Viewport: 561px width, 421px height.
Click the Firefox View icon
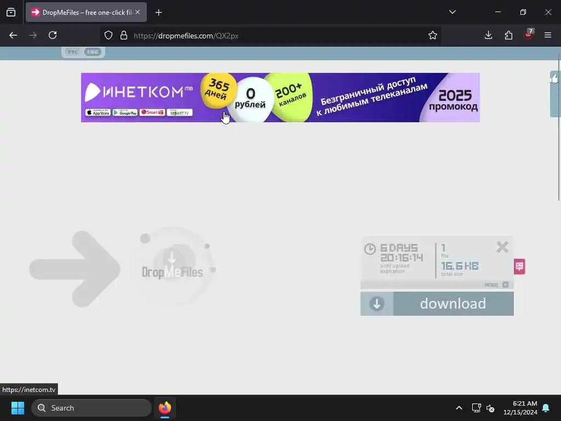pyautogui.click(x=11, y=12)
